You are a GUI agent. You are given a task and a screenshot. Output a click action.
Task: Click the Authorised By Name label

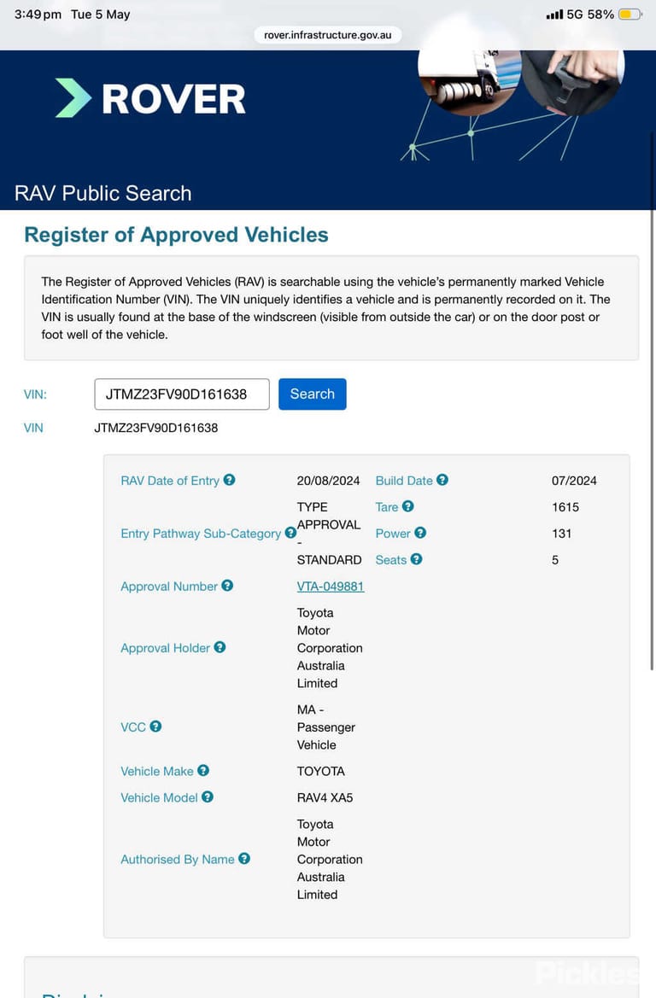[x=177, y=859]
